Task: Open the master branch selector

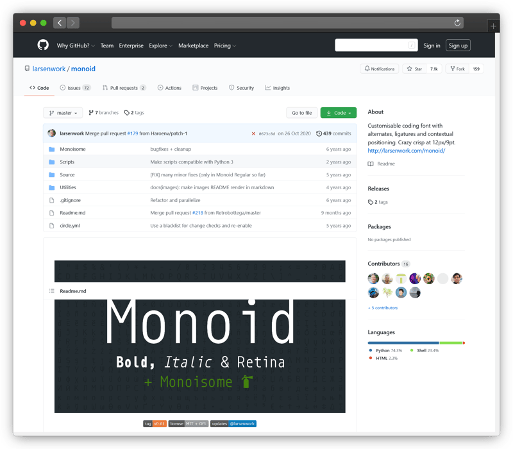Action: pos(63,113)
